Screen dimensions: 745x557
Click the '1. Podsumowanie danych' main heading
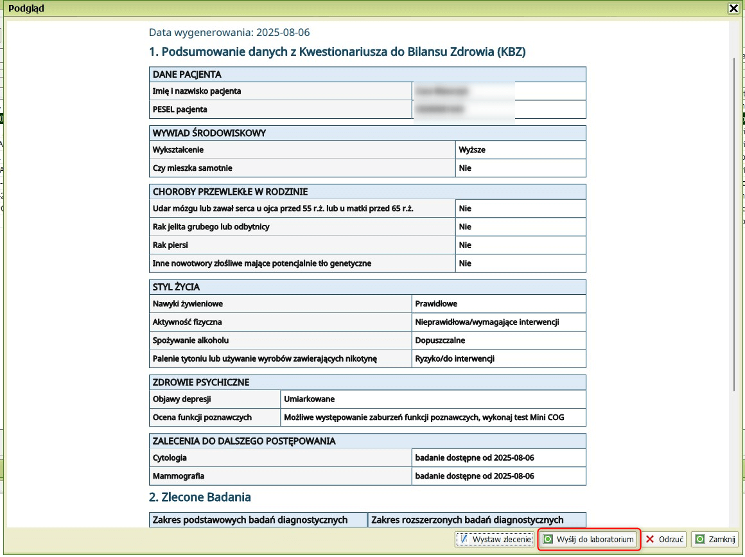click(x=337, y=52)
